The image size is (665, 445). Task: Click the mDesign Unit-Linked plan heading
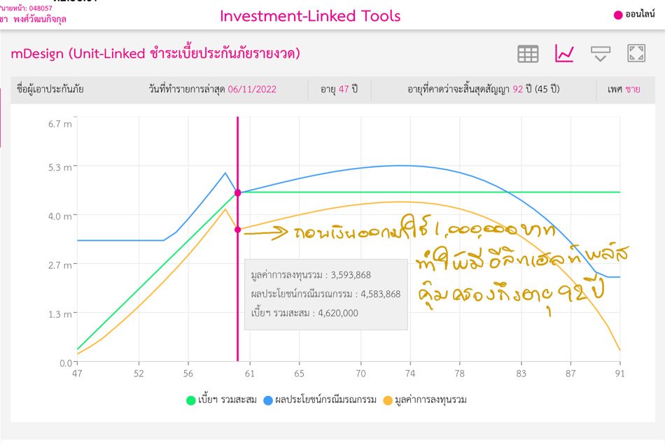pos(155,53)
